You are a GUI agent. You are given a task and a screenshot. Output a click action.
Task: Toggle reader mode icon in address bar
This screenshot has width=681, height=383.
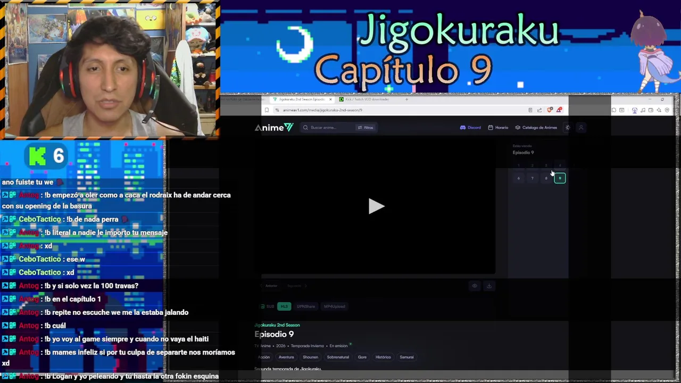tap(530, 110)
